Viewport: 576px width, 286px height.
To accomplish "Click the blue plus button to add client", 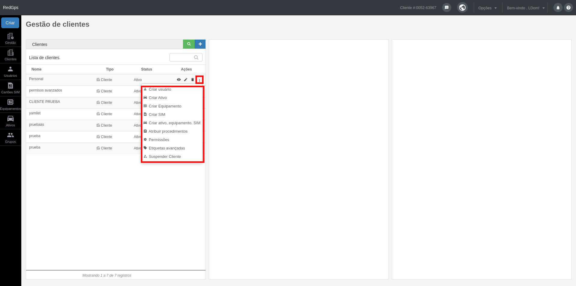I will (200, 44).
